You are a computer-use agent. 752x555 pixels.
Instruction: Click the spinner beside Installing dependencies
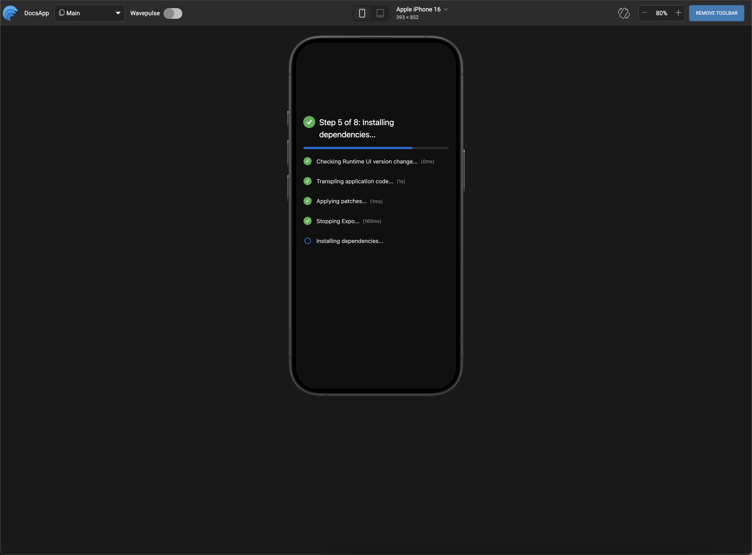point(307,241)
